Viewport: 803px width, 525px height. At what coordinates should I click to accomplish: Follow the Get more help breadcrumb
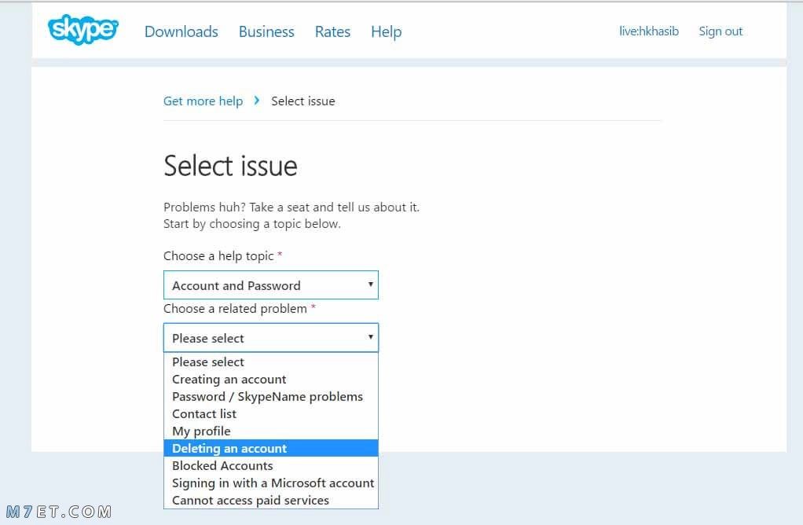203,101
